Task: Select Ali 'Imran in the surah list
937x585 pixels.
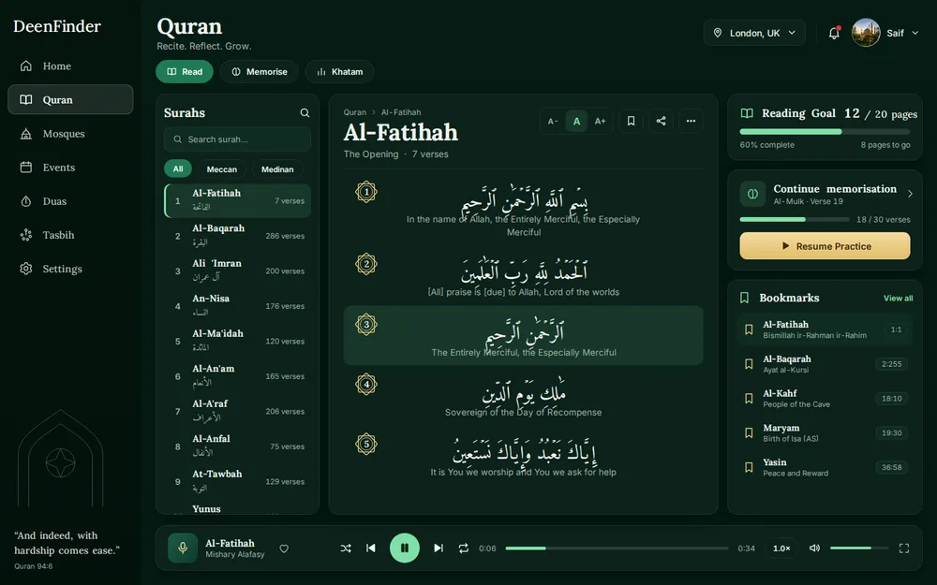Action: click(x=237, y=271)
